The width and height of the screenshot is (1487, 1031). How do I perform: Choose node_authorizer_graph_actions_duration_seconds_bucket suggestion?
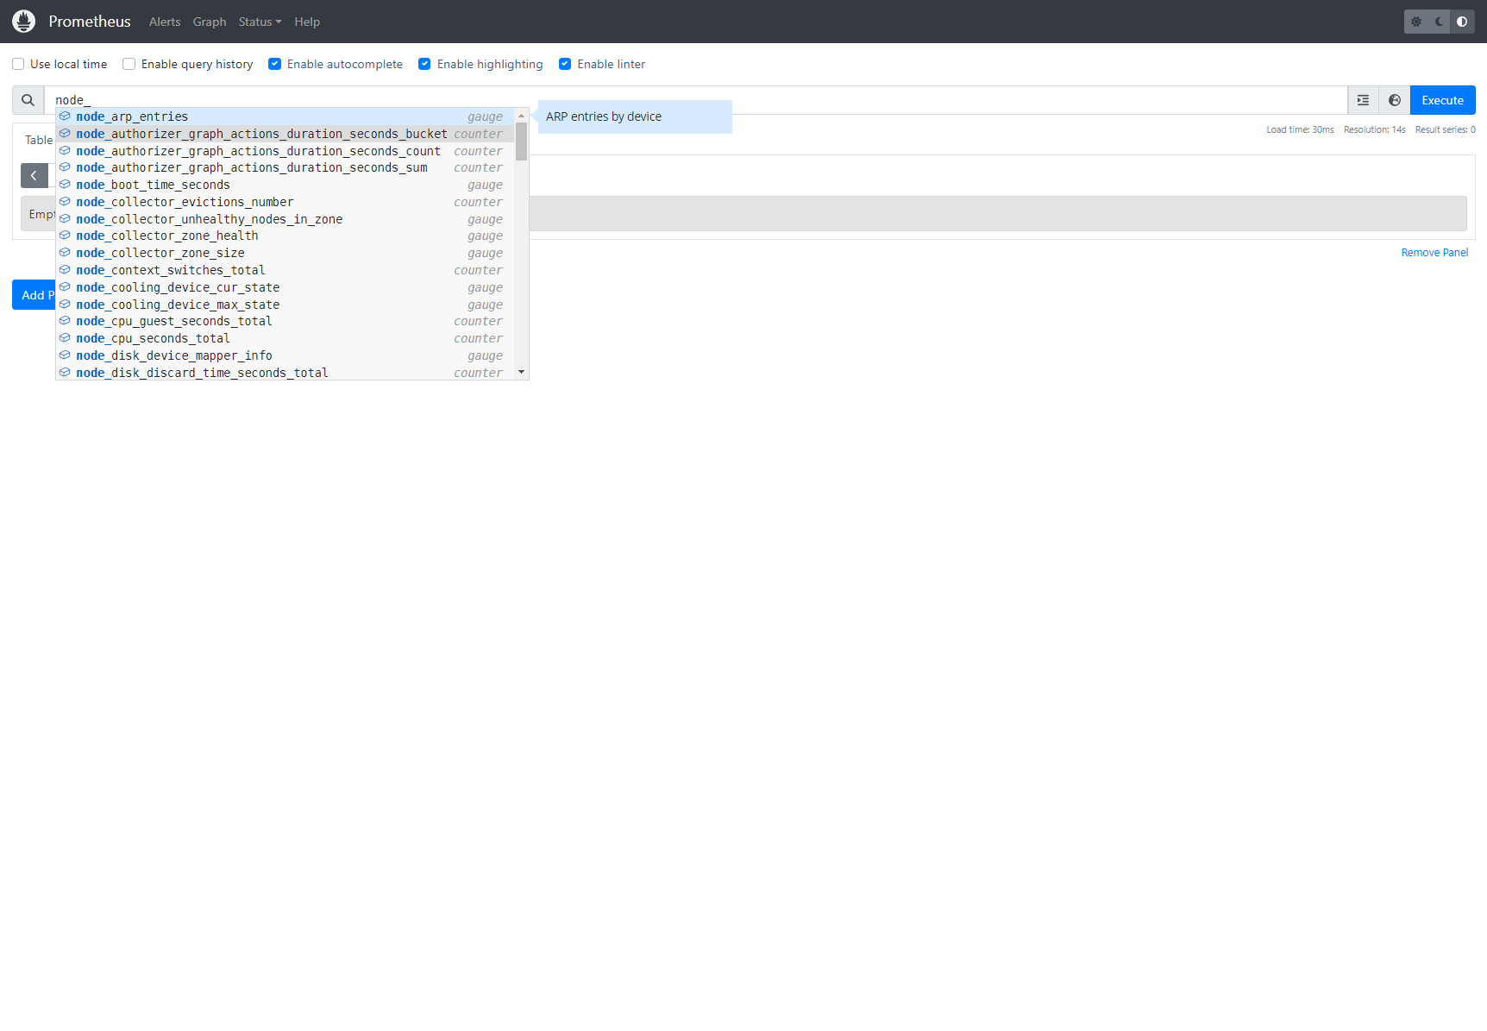tap(285, 134)
